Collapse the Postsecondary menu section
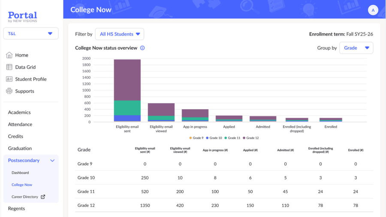 click(52, 161)
